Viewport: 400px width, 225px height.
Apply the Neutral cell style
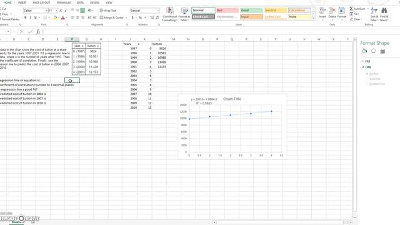pyautogui.click(x=275, y=11)
